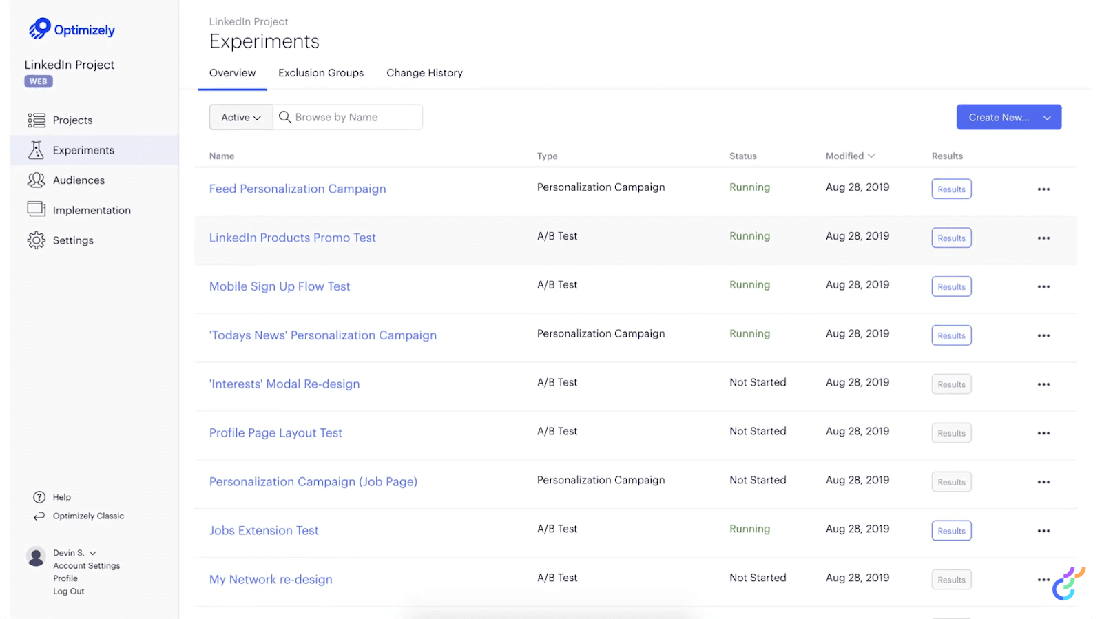The width and height of the screenshot is (1102, 619).
Task: Open the Profile Page Layout Test link
Action: click(x=275, y=433)
